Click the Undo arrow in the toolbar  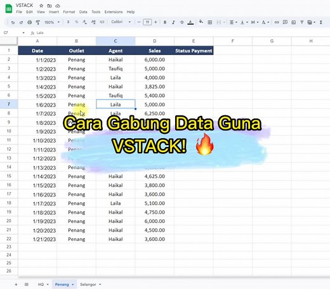(13, 22)
